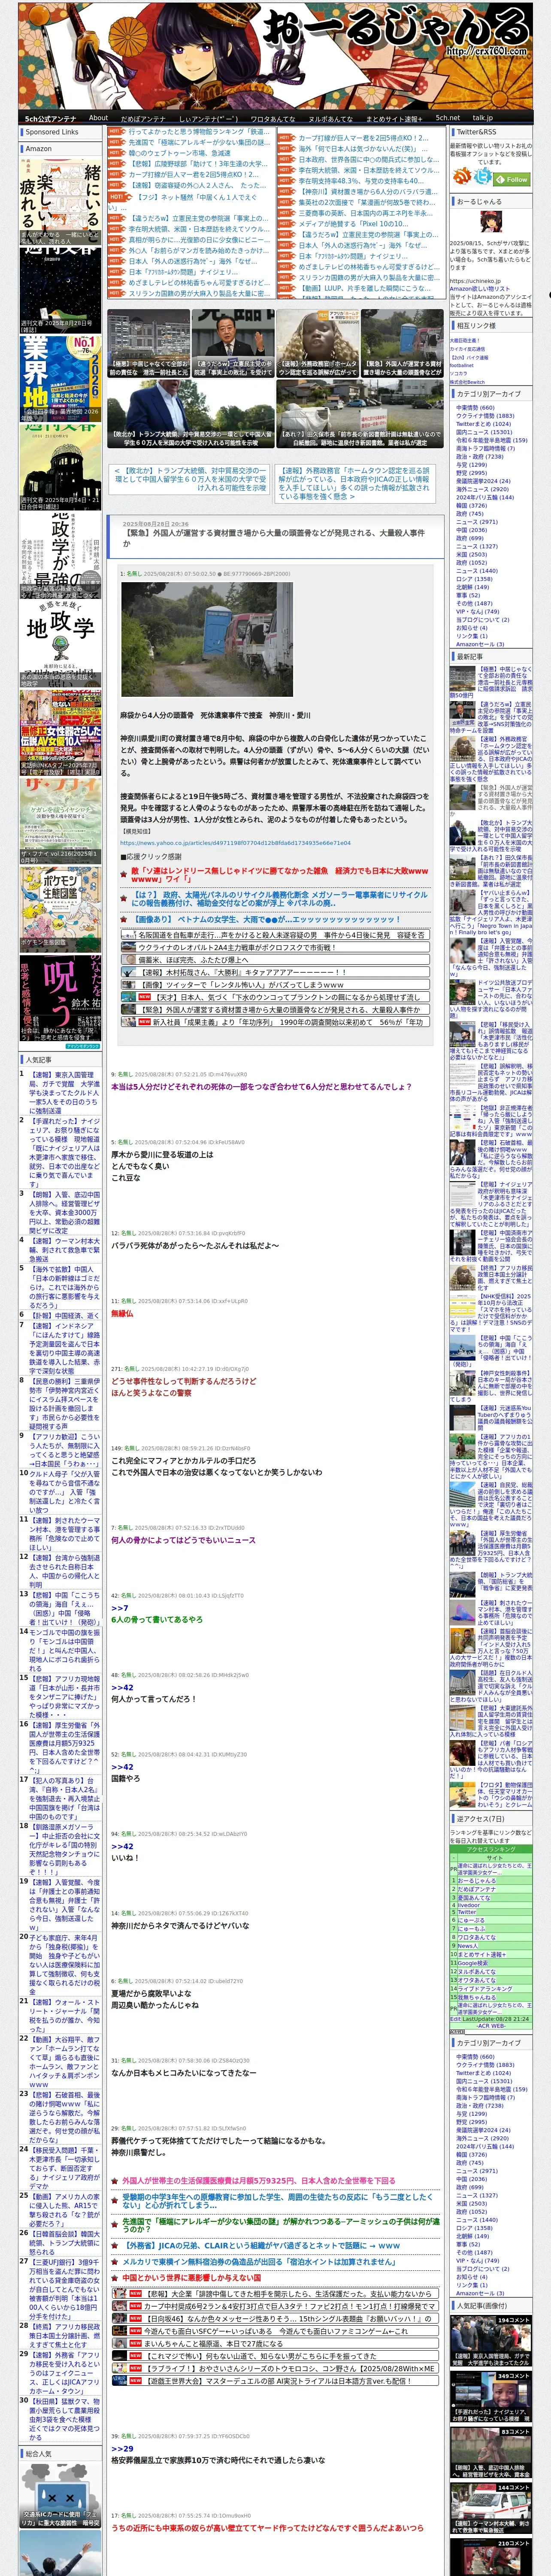Open the ヌルポあんてな nav item
Image resolution: width=551 pixels, height=2576 pixels.
(x=330, y=118)
